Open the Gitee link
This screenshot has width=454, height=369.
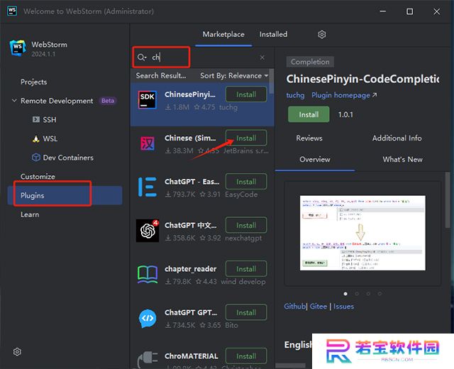(x=319, y=306)
